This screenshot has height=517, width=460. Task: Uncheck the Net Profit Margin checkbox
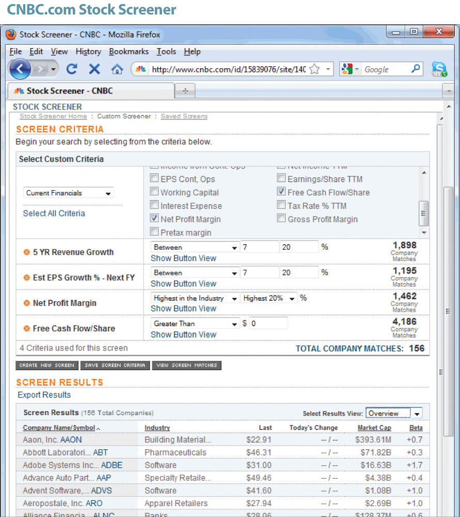pos(154,219)
